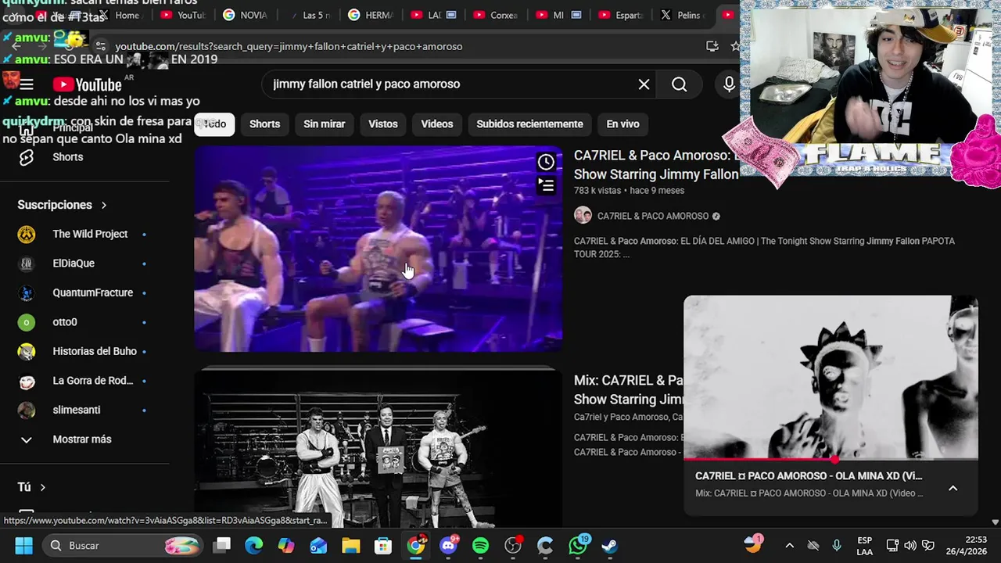Go to YouTube home via logo

click(x=87, y=84)
